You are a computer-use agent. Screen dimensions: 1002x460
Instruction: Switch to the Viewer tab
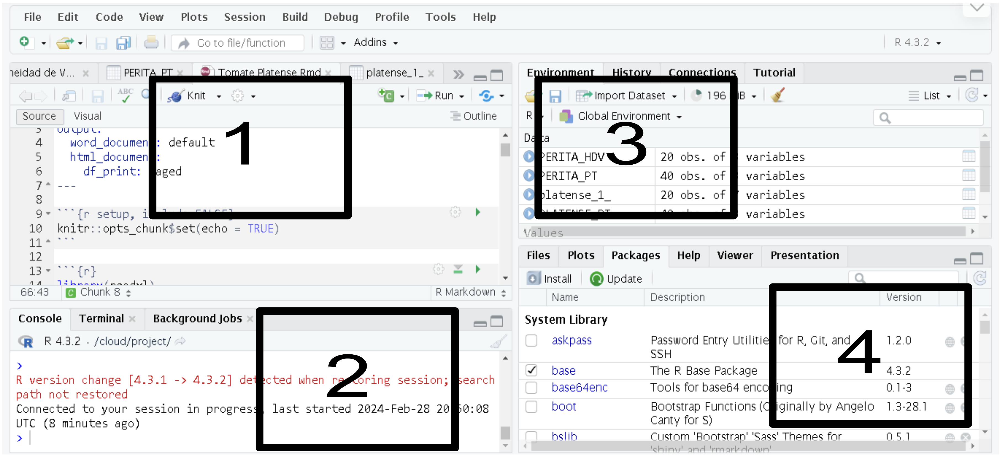pos(735,255)
